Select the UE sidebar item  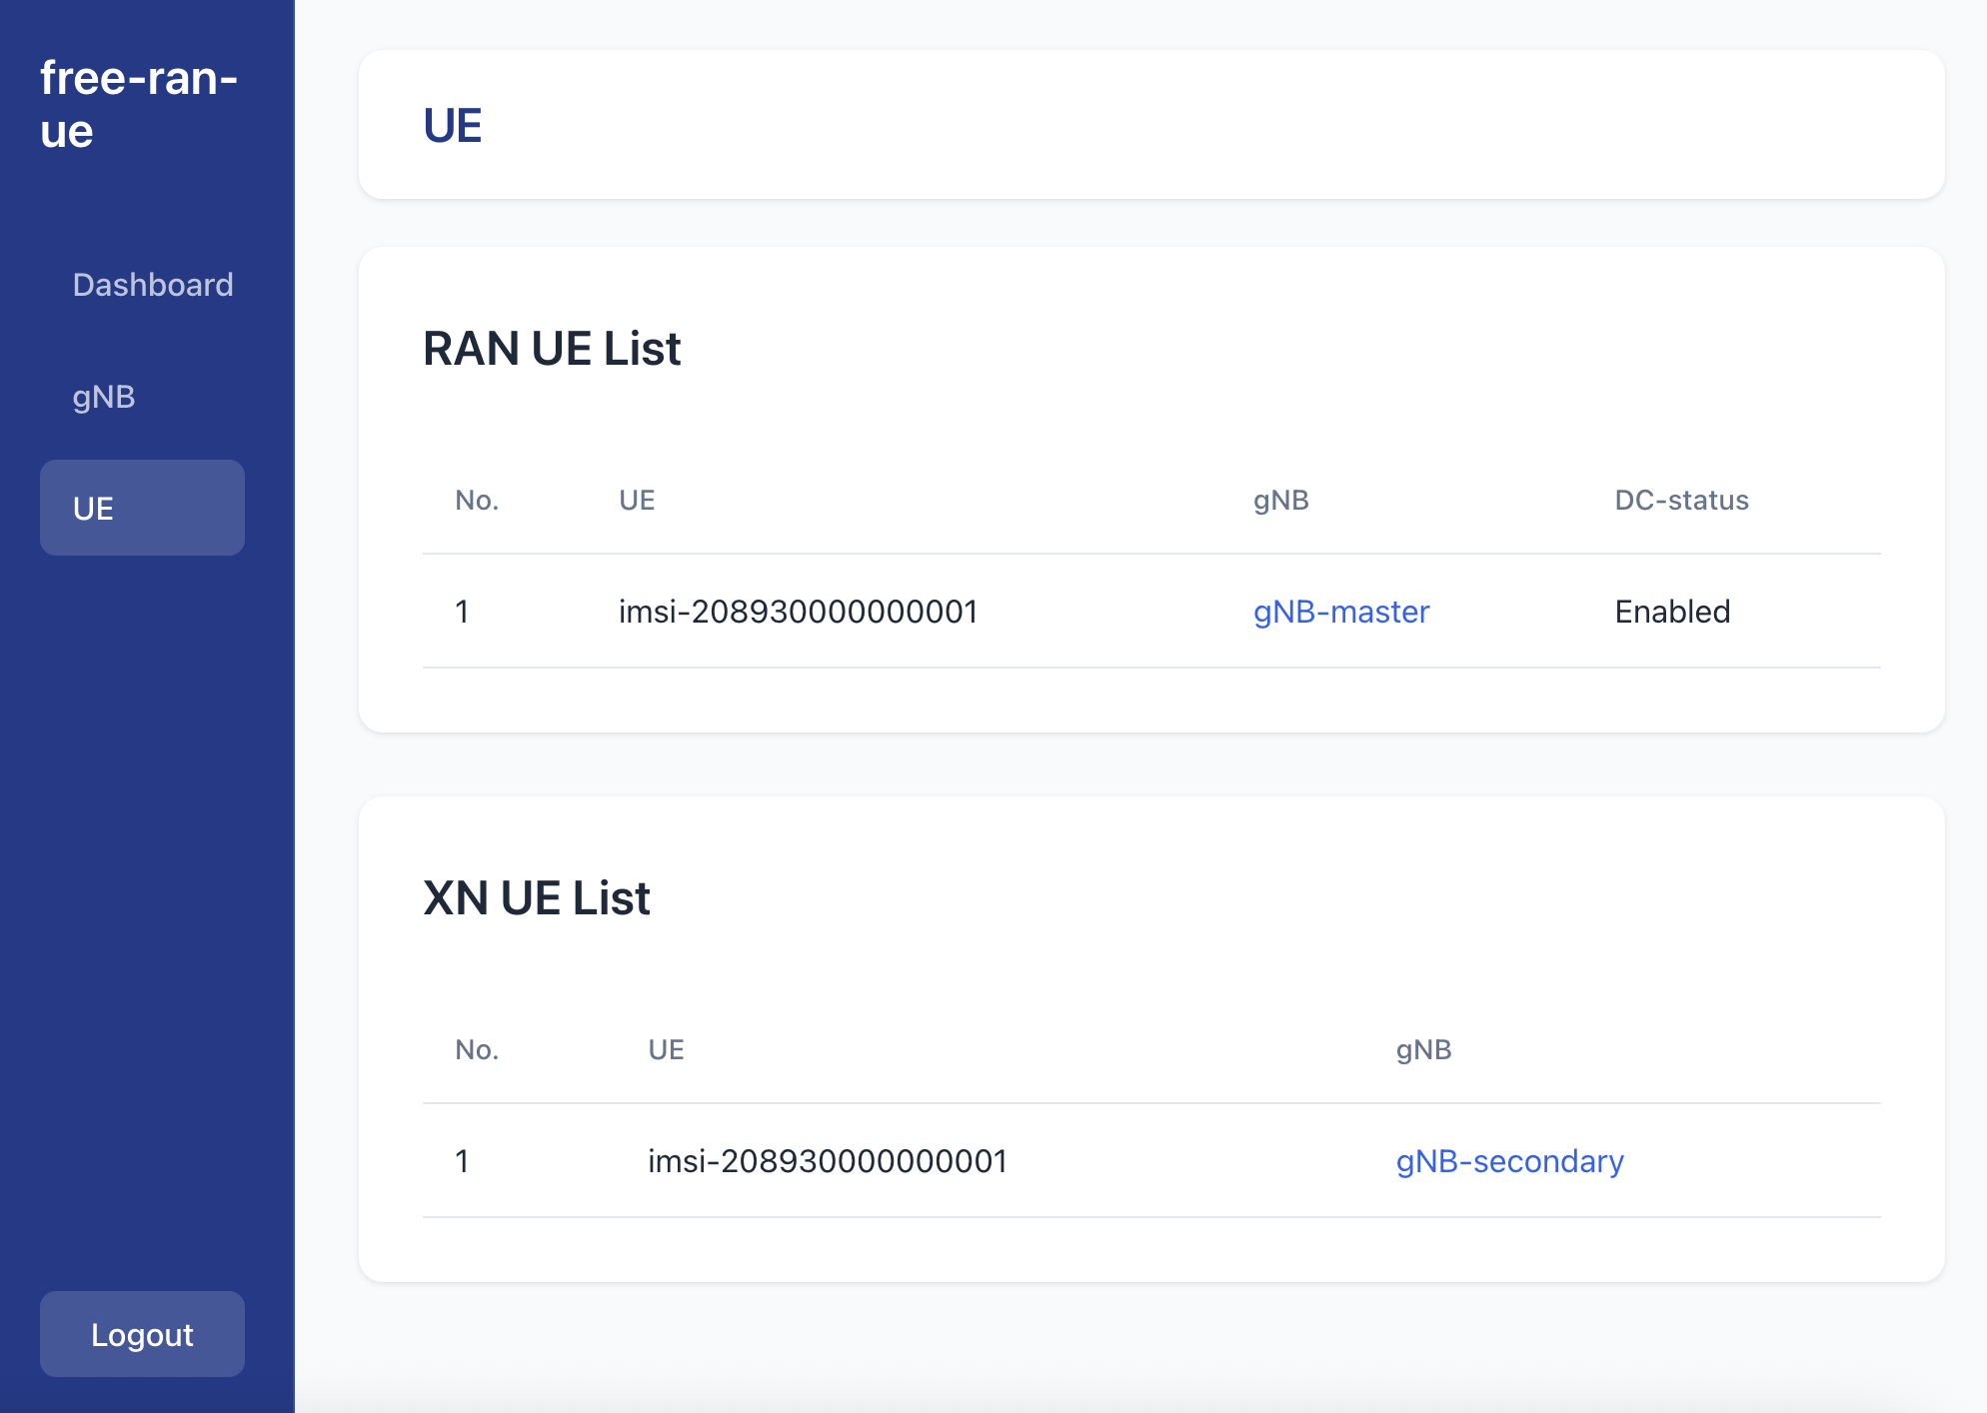click(x=142, y=508)
